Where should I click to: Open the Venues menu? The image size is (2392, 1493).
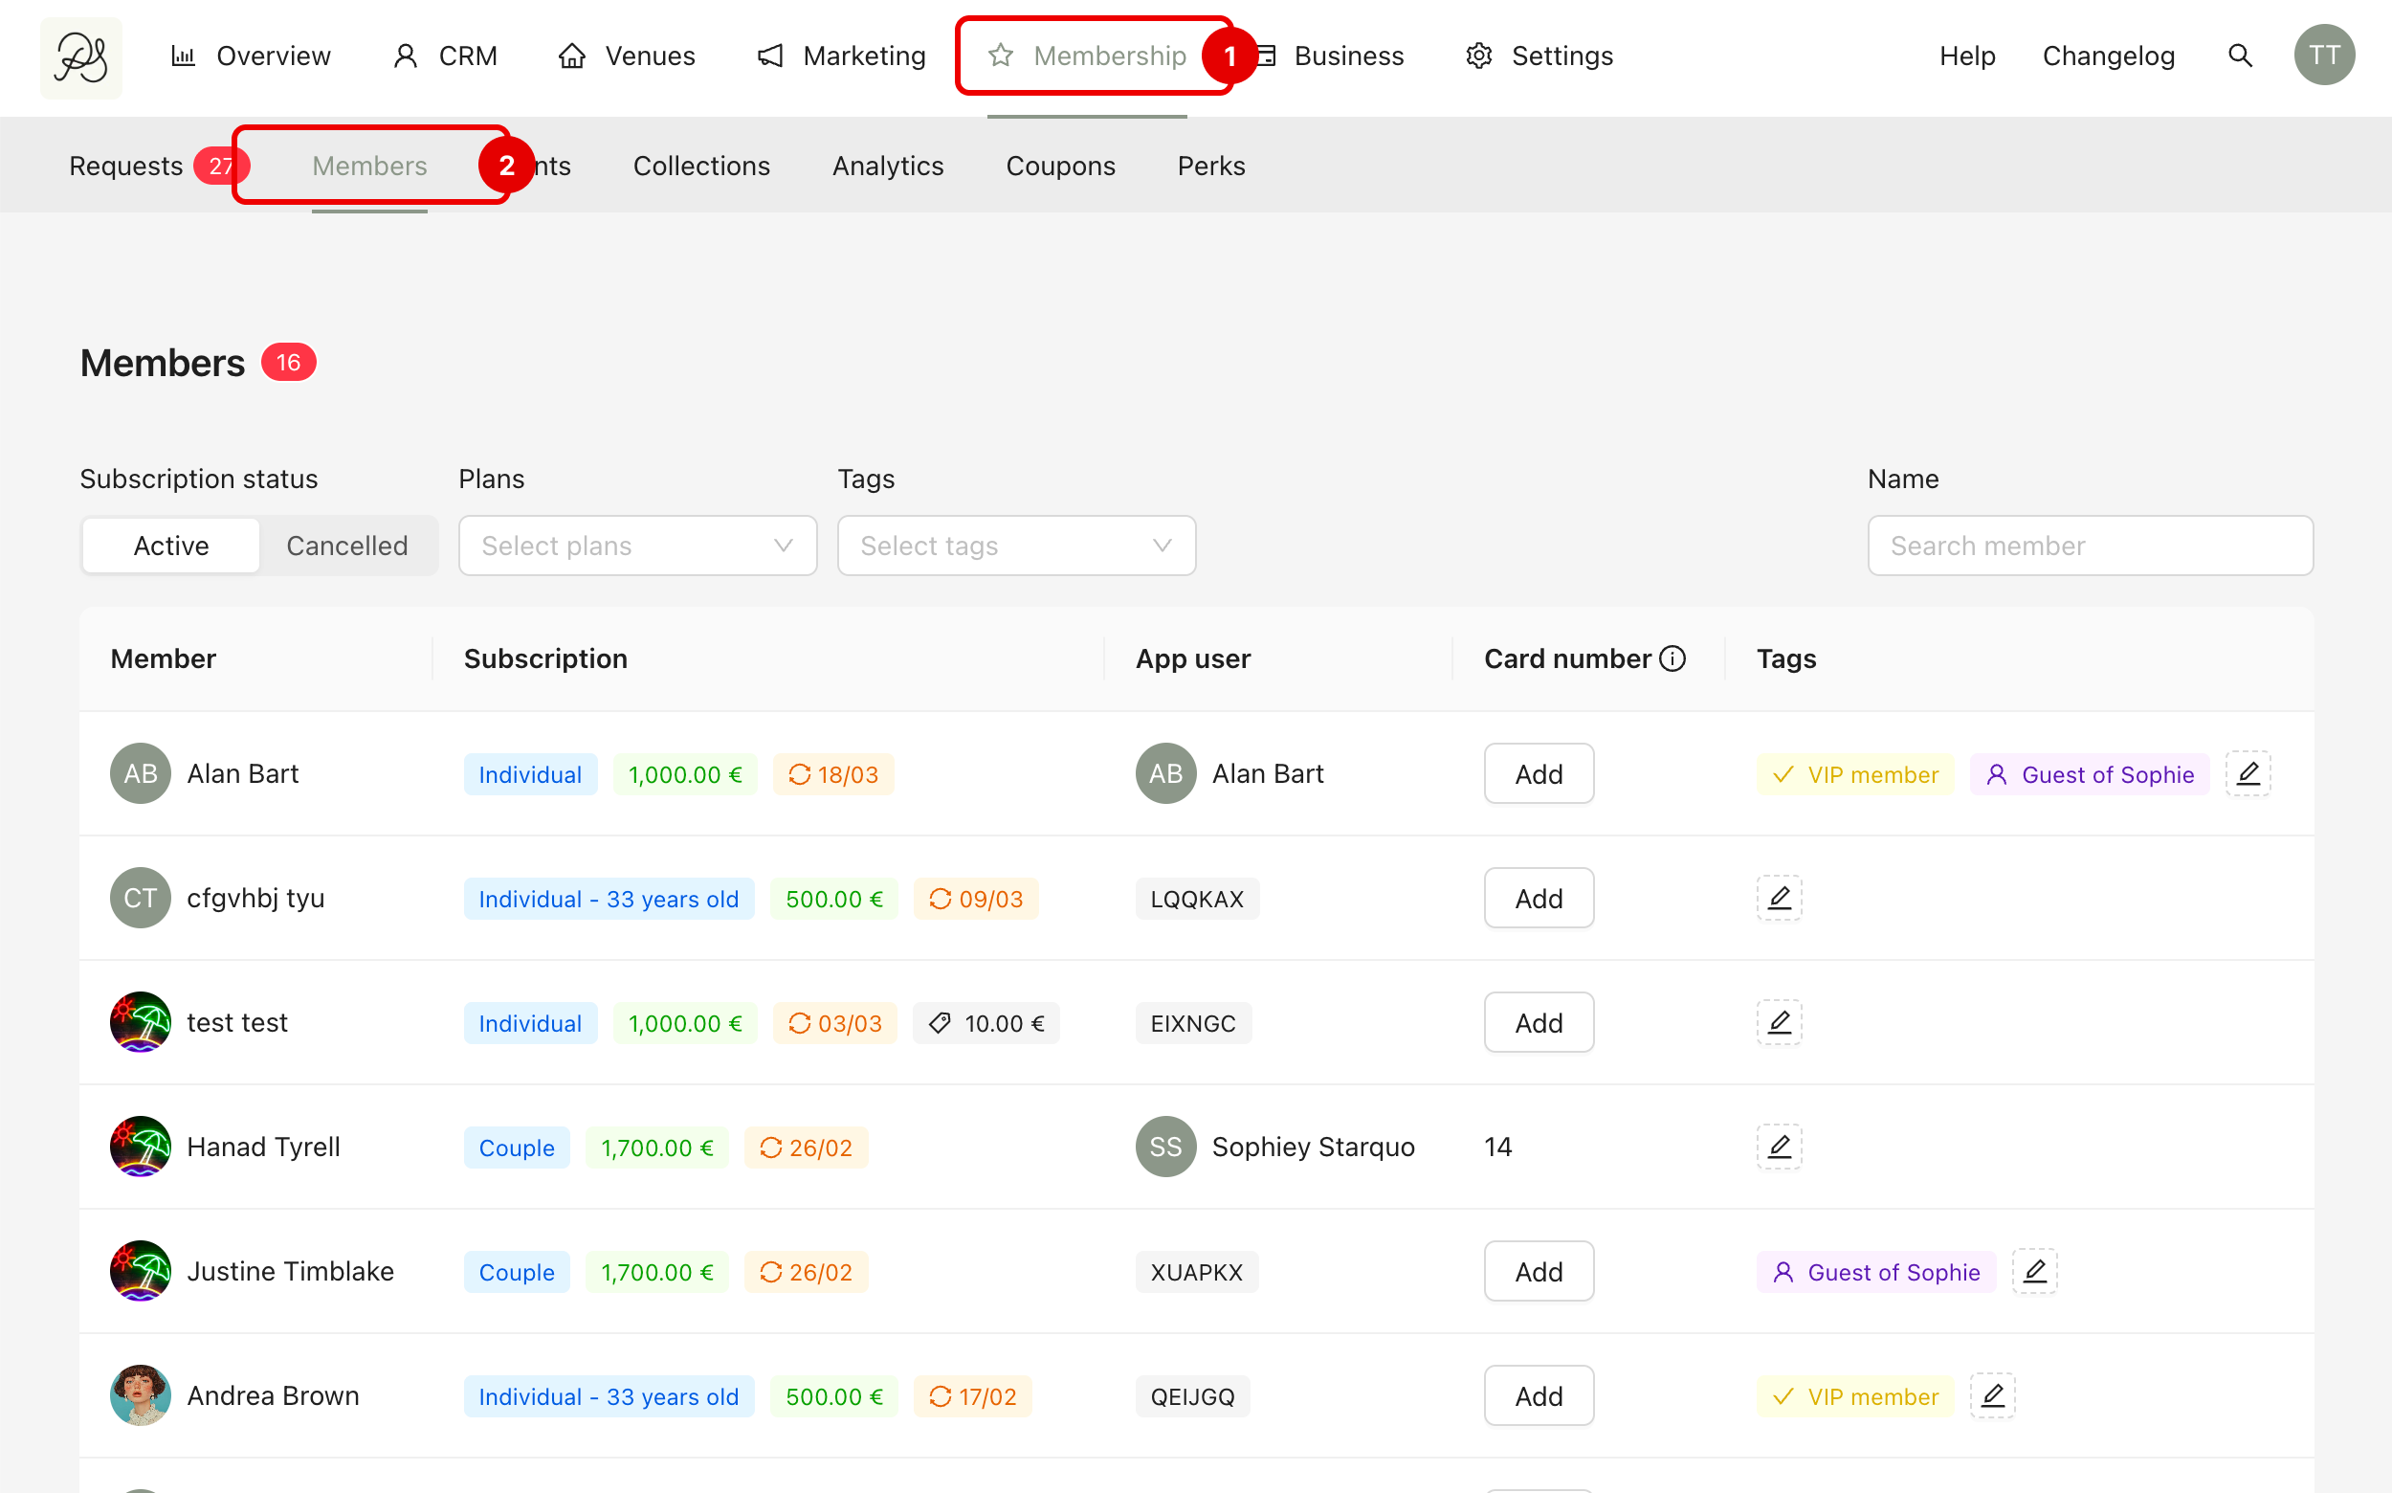pyautogui.click(x=627, y=56)
